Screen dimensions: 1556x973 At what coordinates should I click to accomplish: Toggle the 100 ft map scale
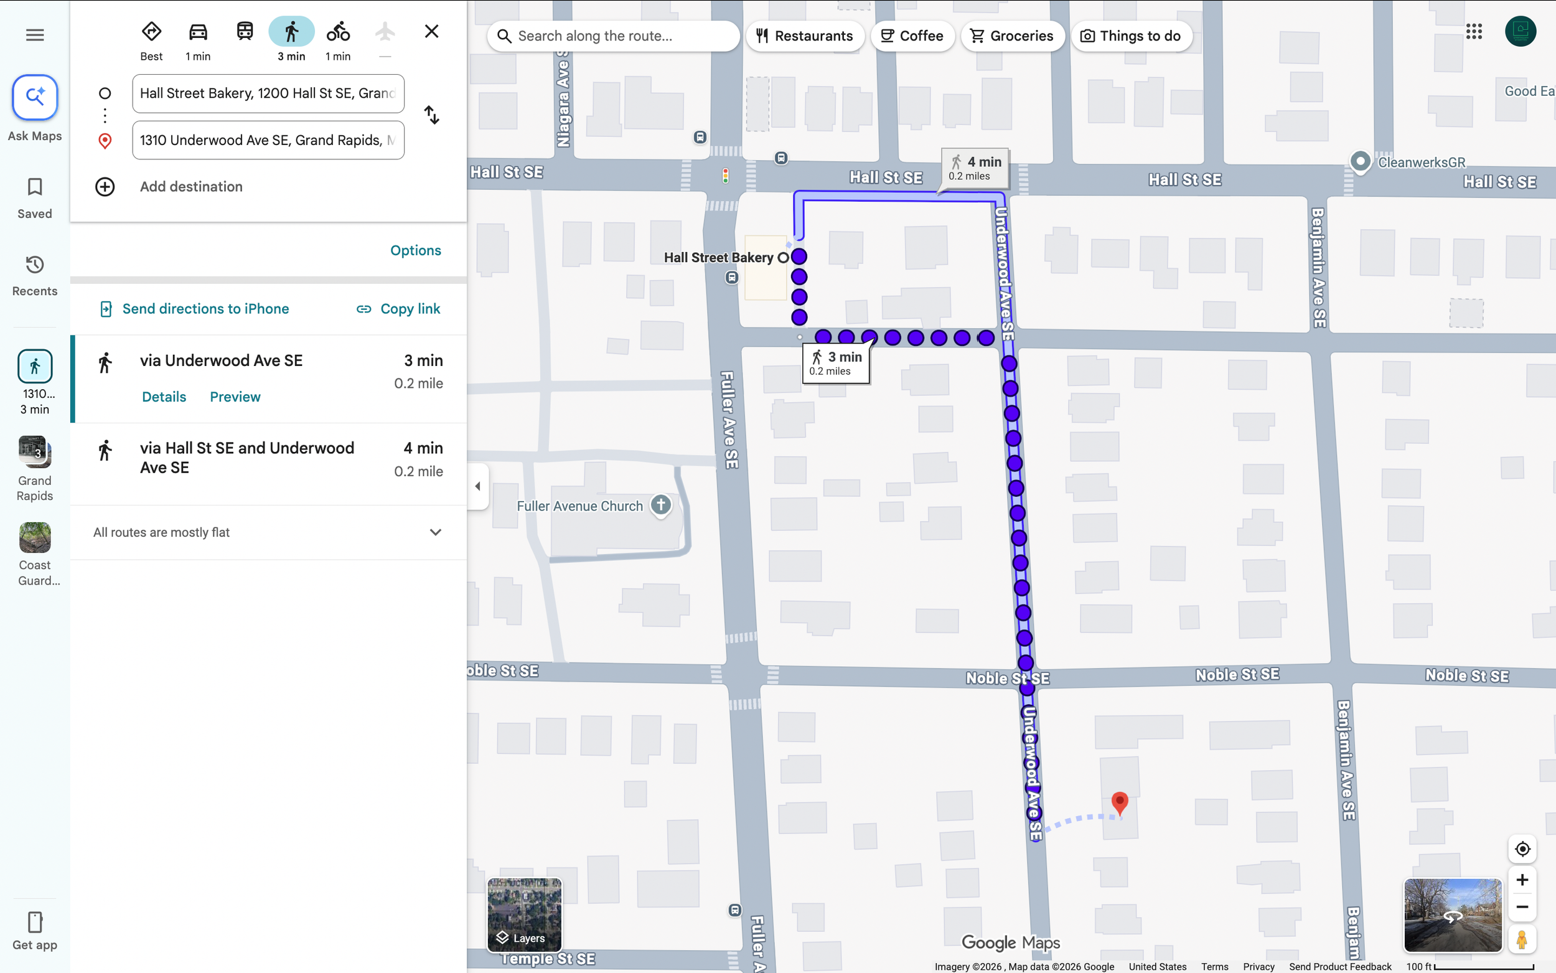pos(1470,967)
